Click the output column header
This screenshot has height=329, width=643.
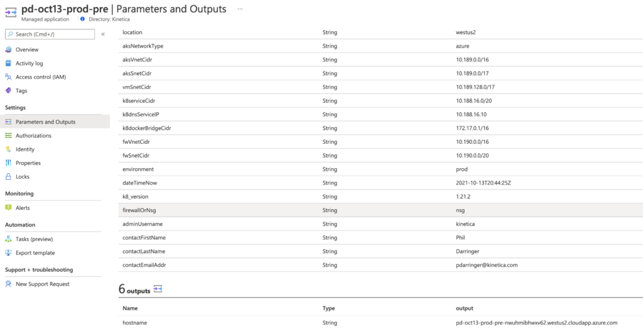point(464,308)
